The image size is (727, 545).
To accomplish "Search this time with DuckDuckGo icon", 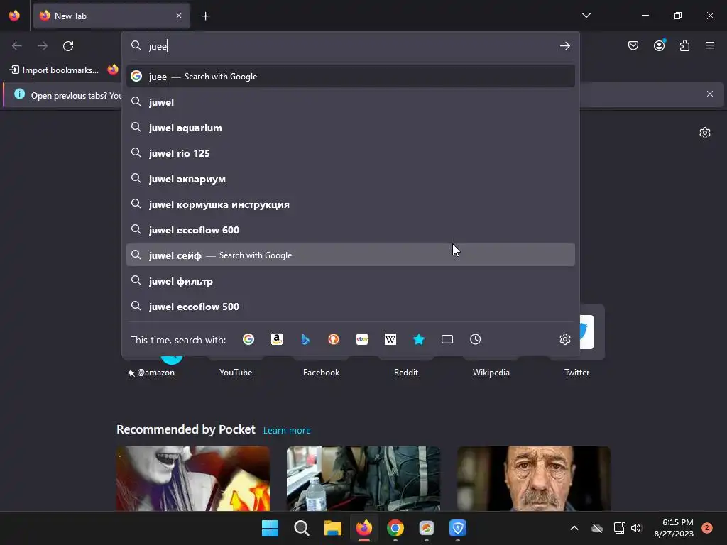I will coord(334,339).
